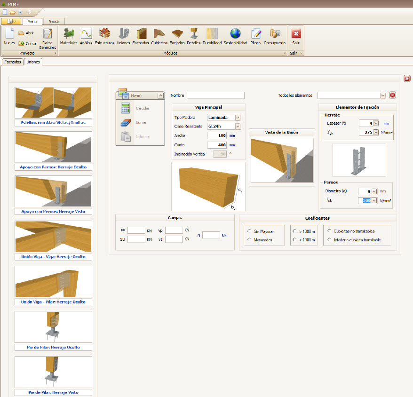Viewport: 413px width, 397px height.
Task: Open the Materiales module
Action: click(69, 36)
